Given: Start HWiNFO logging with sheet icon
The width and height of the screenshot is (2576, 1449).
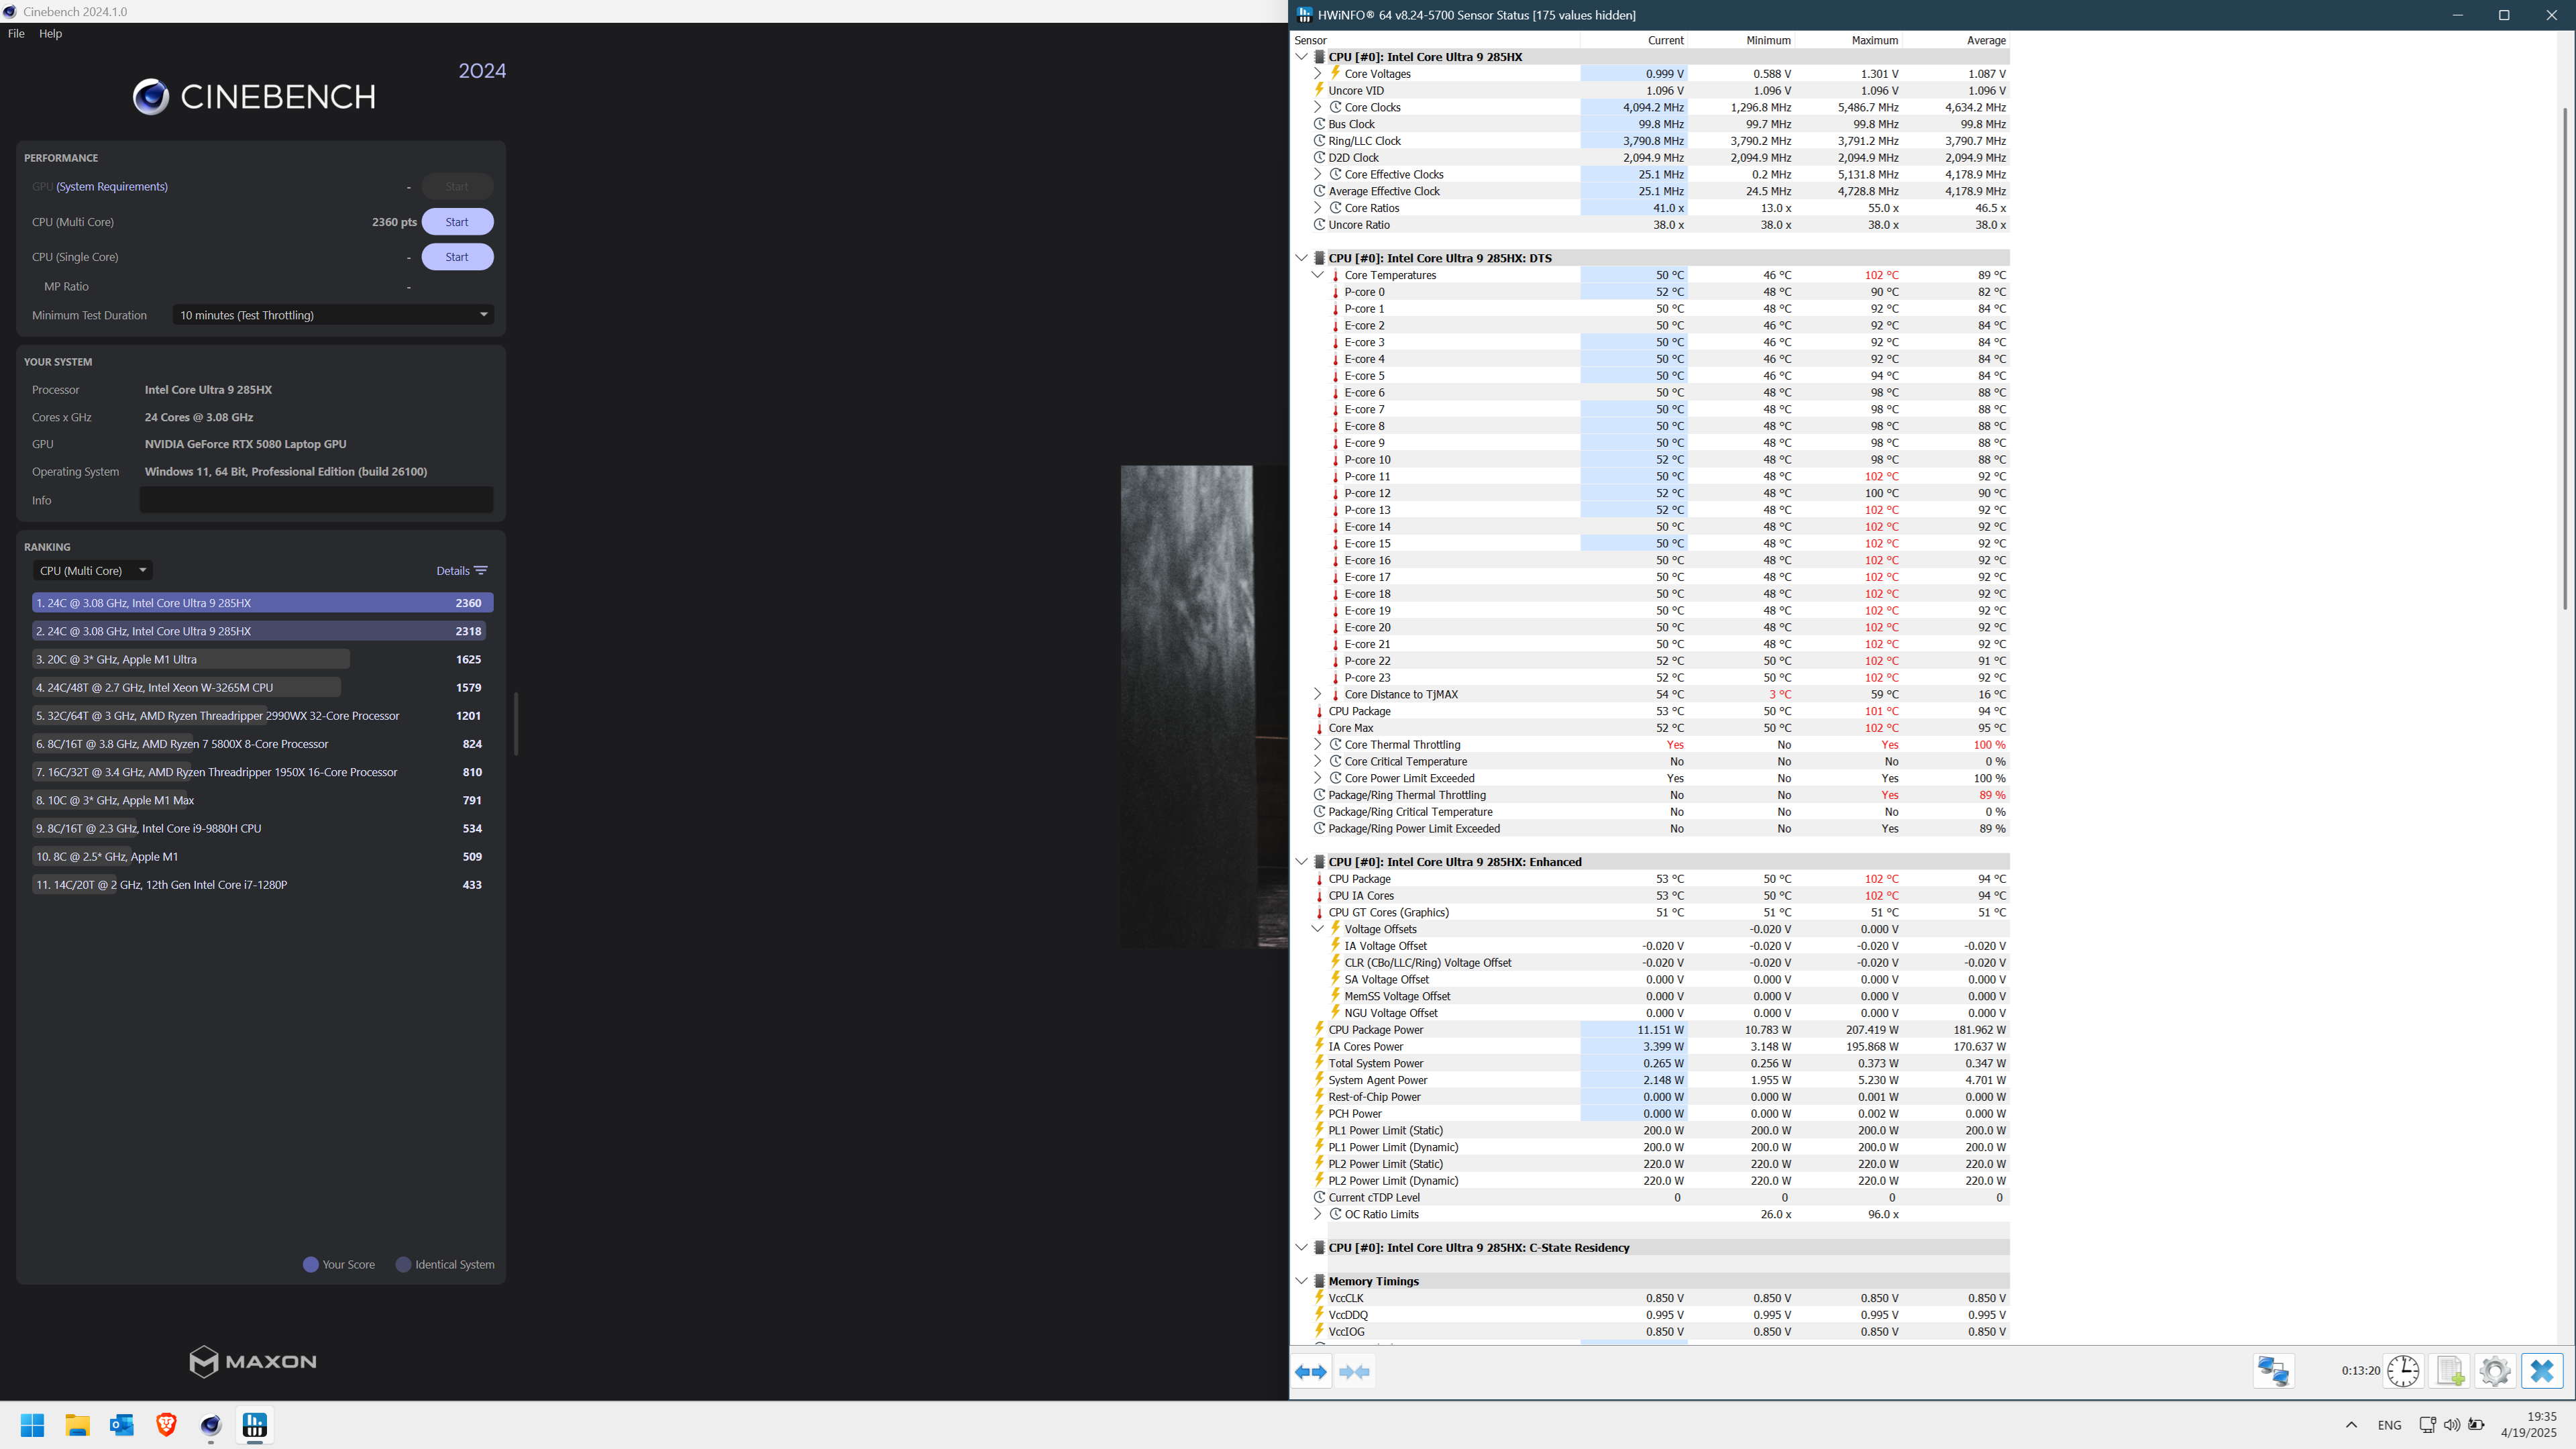Looking at the screenshot, I should [2449, 1371].
